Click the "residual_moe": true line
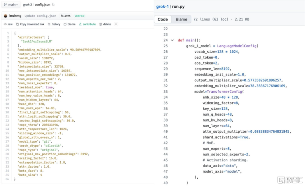 point(36,87)
